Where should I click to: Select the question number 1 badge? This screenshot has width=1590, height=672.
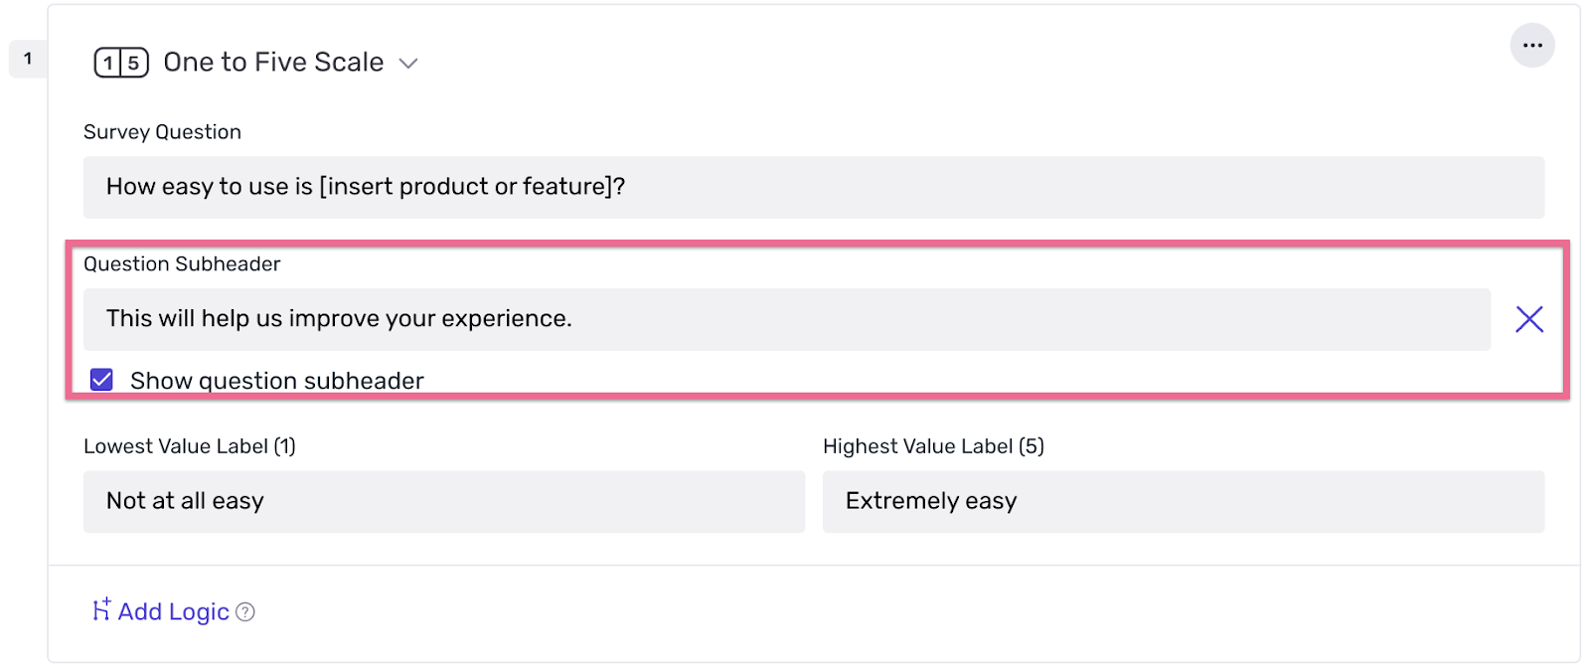point(28,60)
